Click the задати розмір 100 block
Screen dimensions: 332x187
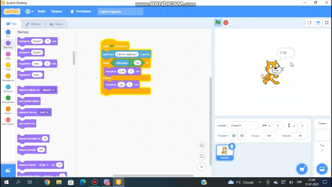point(32,150)
